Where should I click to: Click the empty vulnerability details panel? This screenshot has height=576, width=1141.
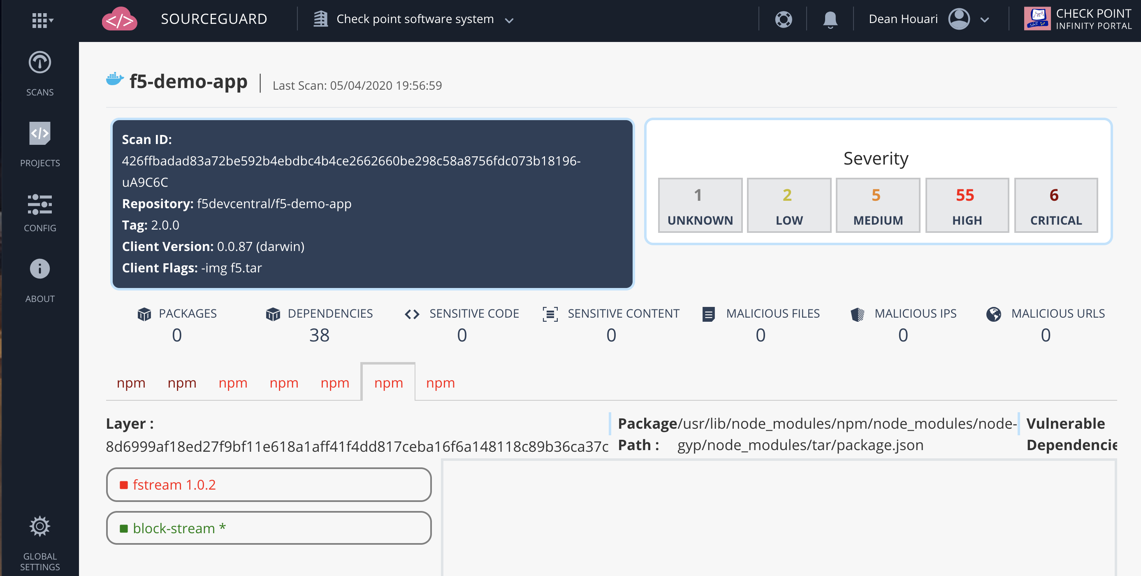tap(779, 518)
